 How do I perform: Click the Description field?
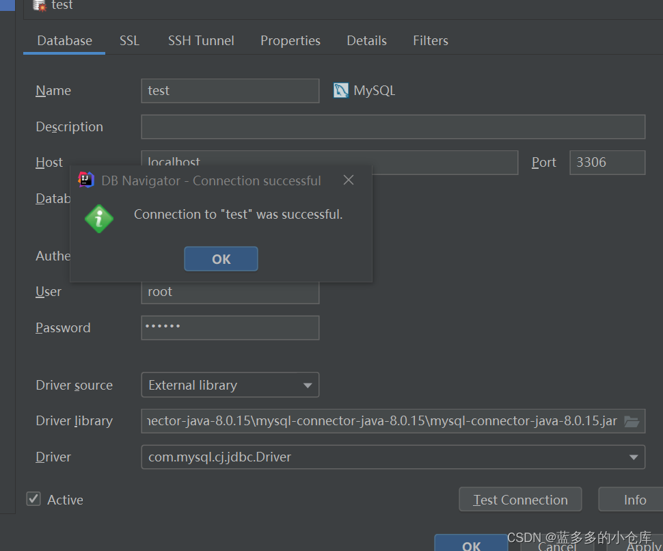click(x=393, y=126)
